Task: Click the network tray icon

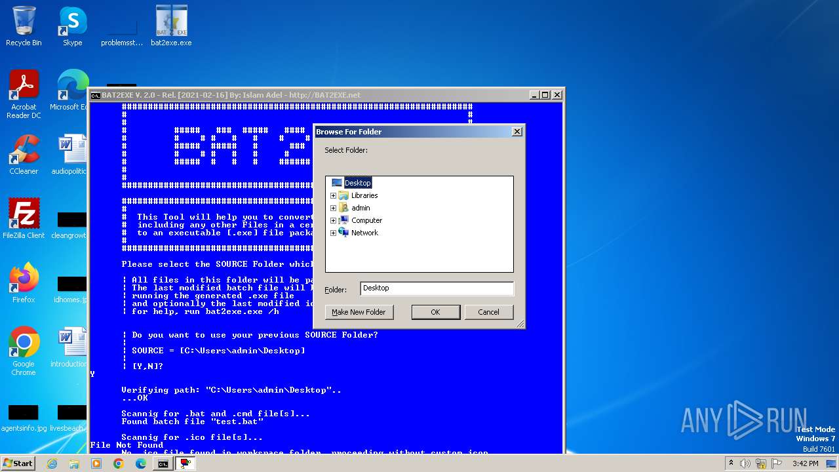Action: click(761, 463)
